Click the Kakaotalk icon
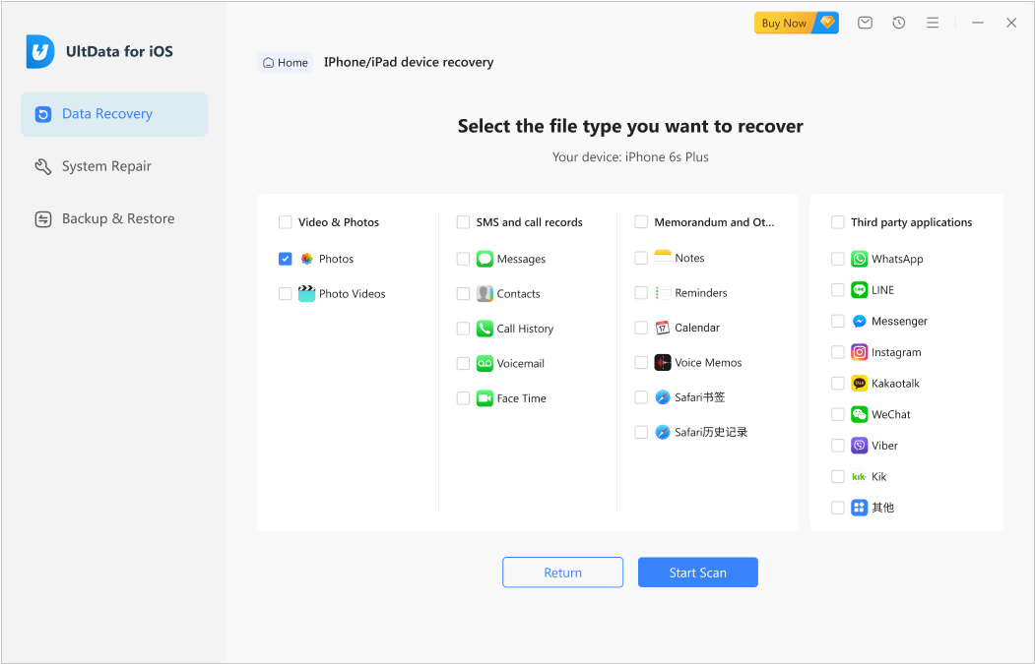The height and width of the screenshot is (664, 1035). point(859,383)
